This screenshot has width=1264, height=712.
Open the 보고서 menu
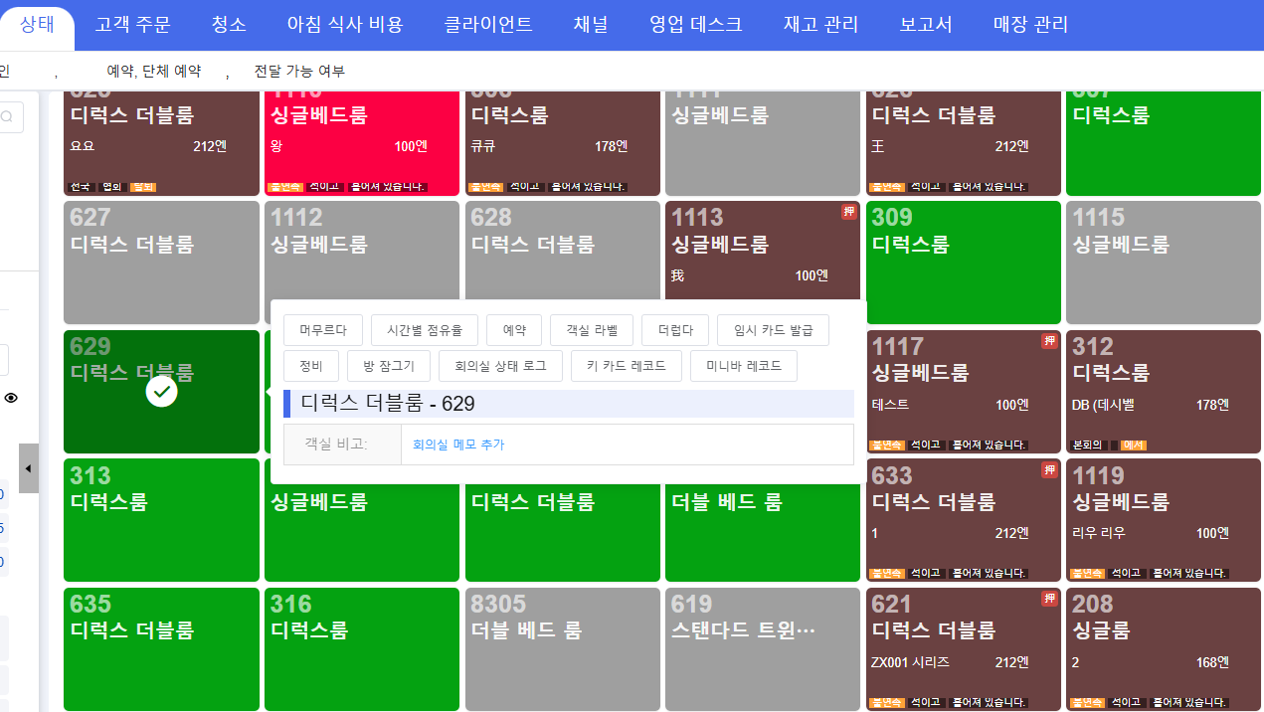(925, 25)
